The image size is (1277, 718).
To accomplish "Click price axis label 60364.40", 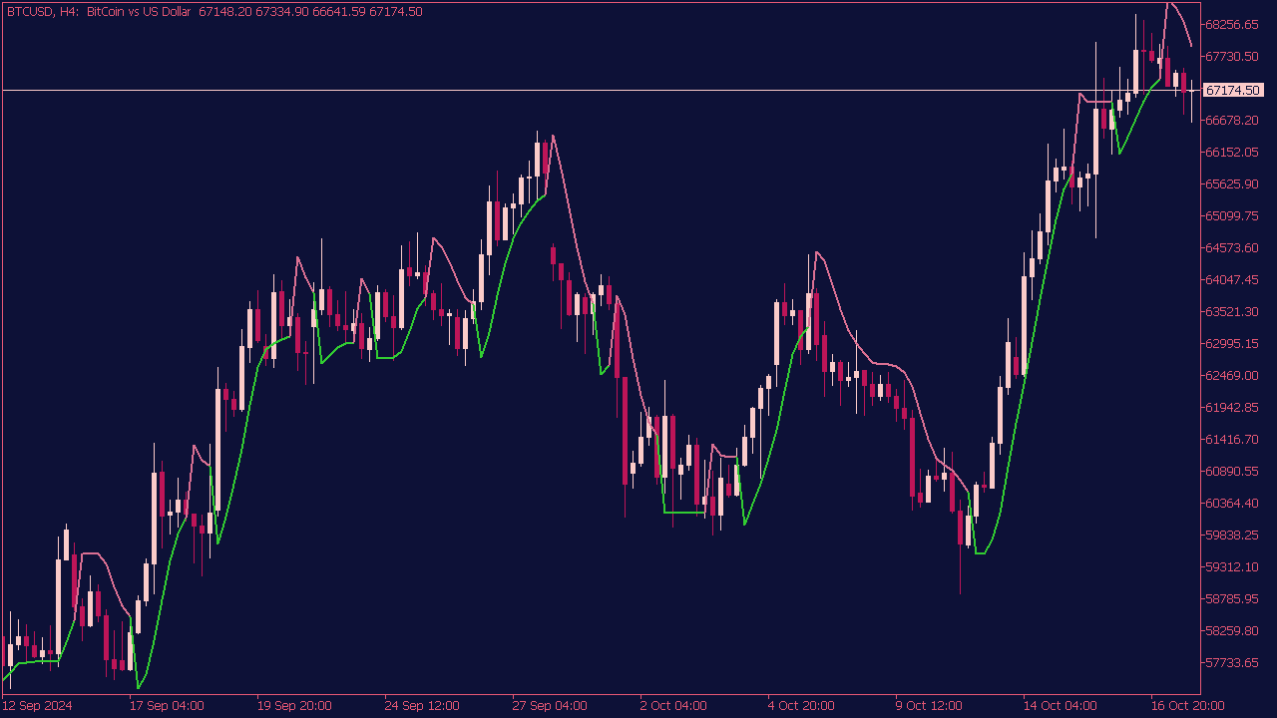I will click(x=1232, y=503).
